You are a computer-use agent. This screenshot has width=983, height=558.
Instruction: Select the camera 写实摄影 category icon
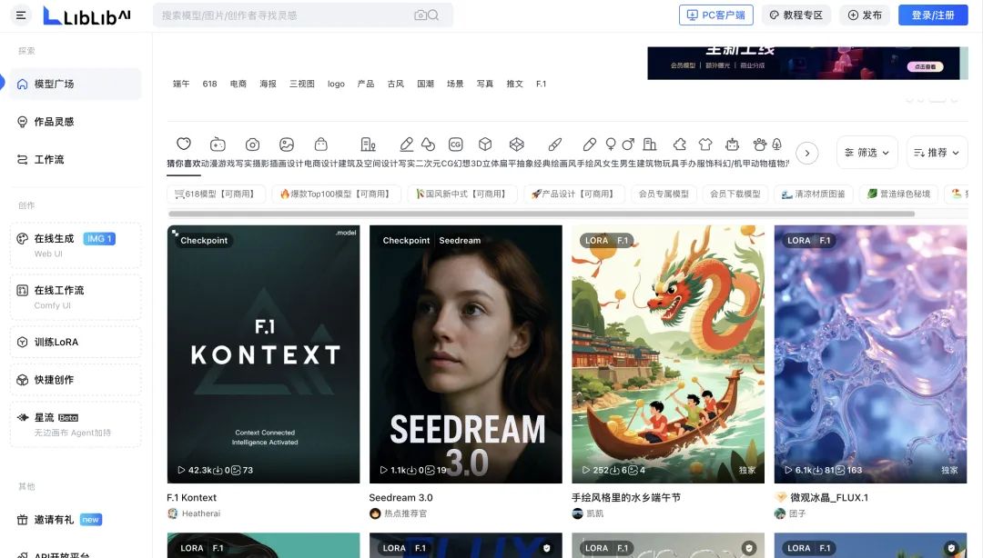(x=253, y=144)
